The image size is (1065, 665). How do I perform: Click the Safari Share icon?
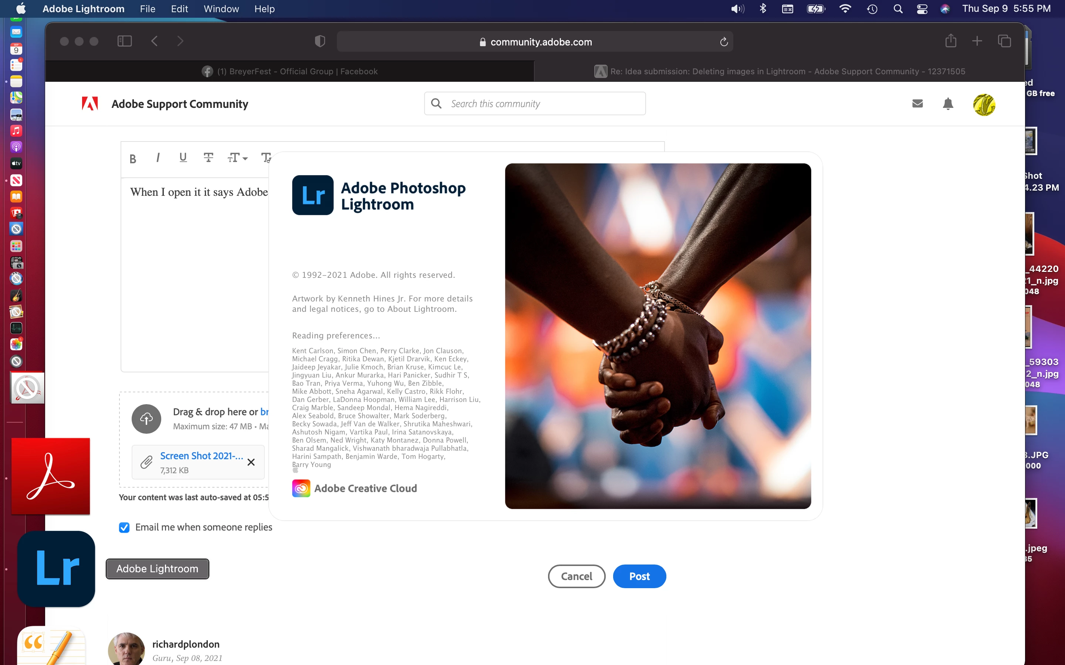coord(951,41)
